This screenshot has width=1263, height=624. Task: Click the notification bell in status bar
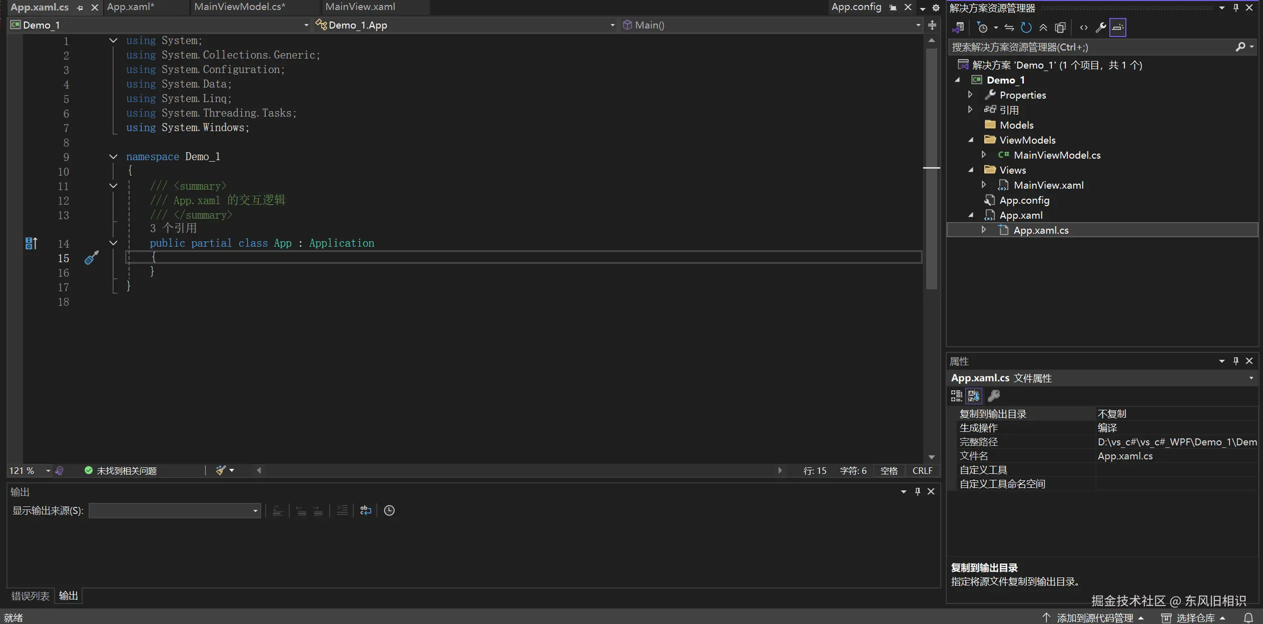pyautogui.click(x=1248, y=618)
